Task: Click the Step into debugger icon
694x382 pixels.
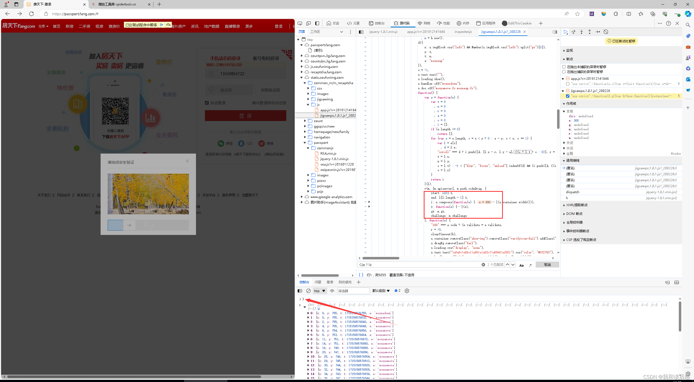Action: pos(581,32)
